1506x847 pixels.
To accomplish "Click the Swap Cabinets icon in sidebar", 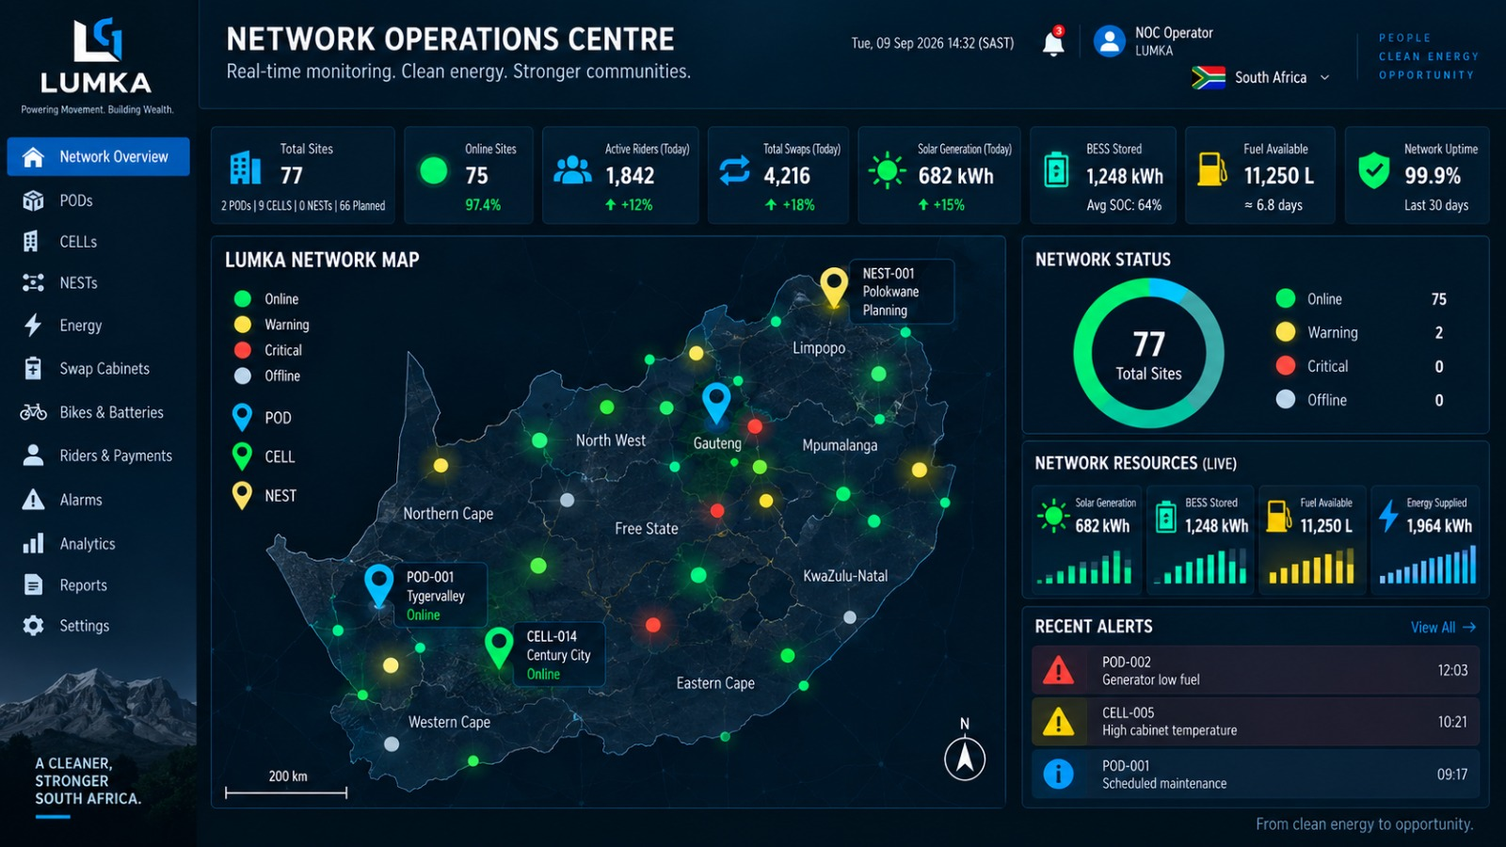I will [x=33, y=368].
